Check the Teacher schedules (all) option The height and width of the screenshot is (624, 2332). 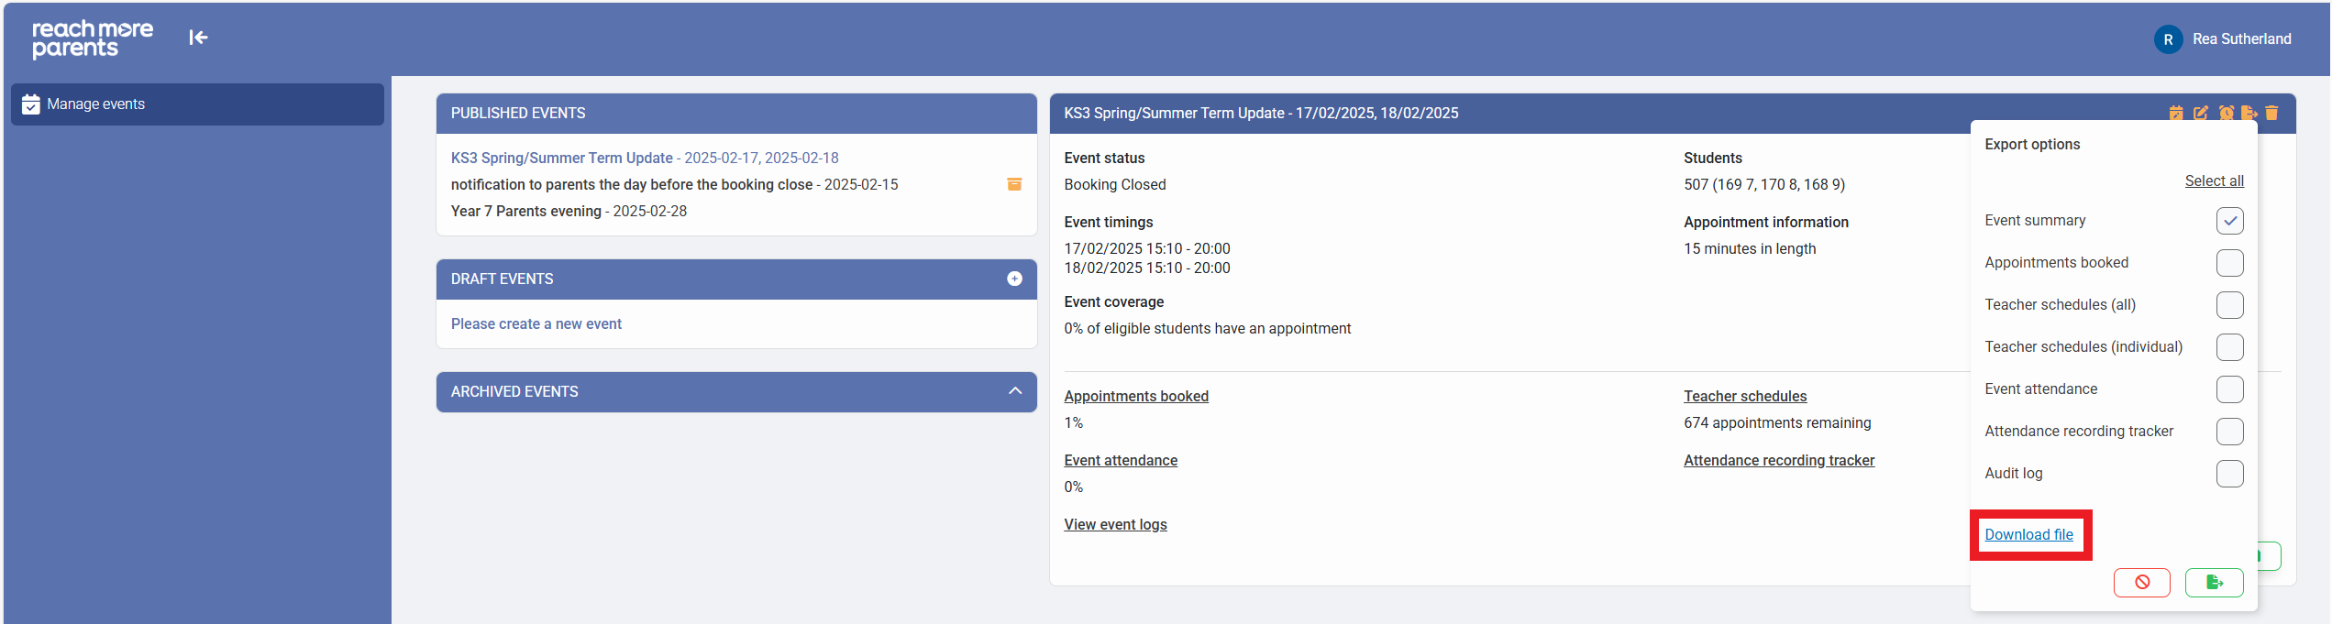[2229, 305]
